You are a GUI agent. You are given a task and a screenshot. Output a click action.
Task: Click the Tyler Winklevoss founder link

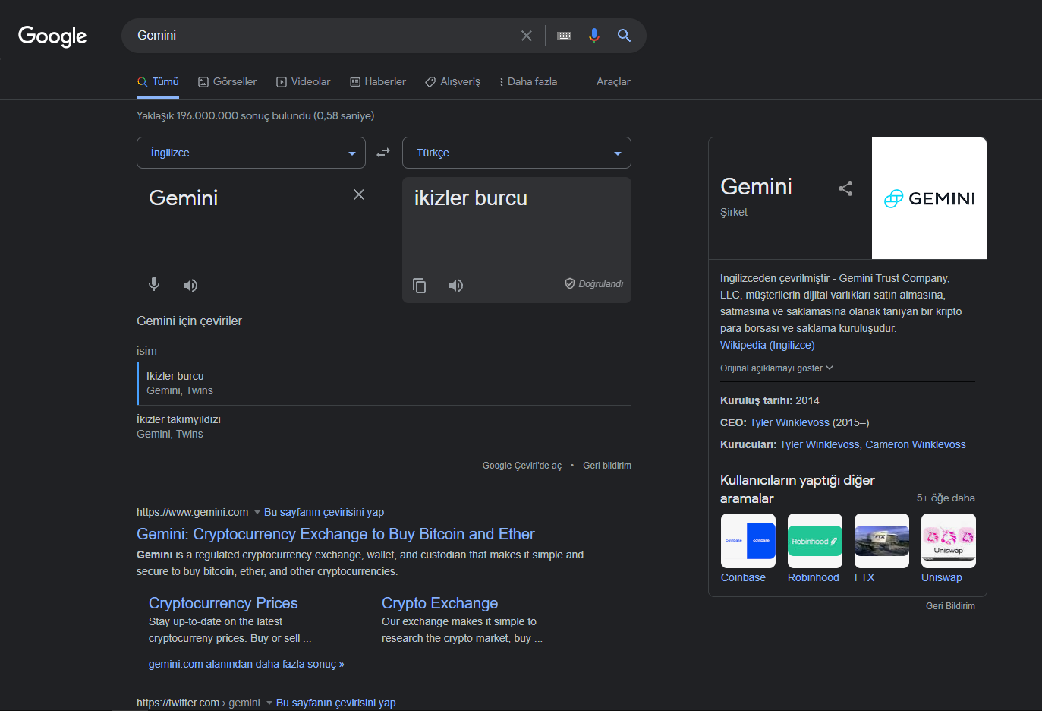pyautogui.click(x=820, y=444)
